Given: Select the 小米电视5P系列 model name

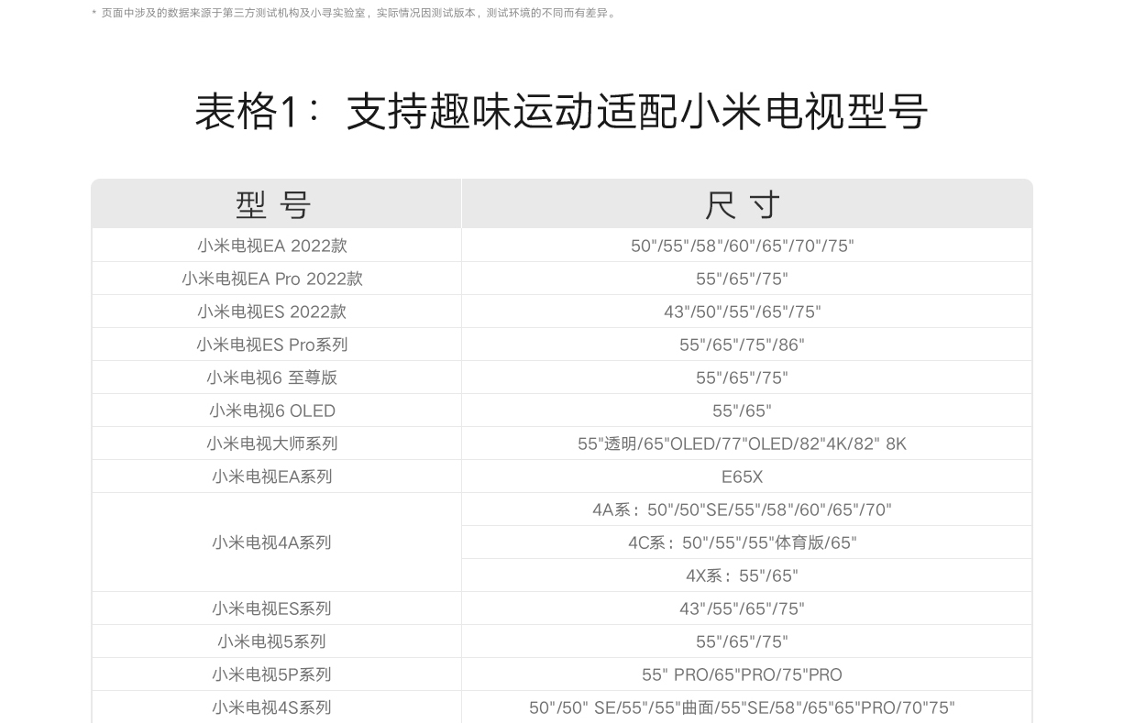Looking at the screenshot, I should coord(272,674).
